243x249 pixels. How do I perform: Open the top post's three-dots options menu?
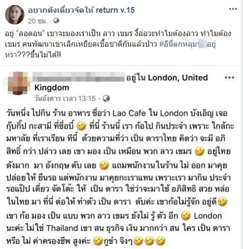(233, 9)
